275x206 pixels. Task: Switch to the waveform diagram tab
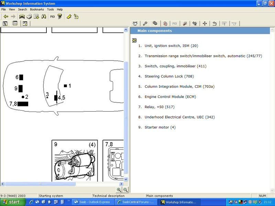[x=25, y=24]
